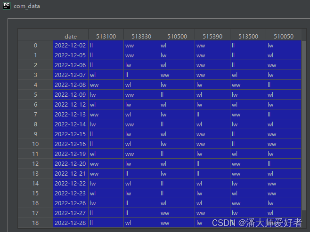Select row index 15 header
This screenshot has height=232, width=310.
pyautogui.click(x=36, y=193)
